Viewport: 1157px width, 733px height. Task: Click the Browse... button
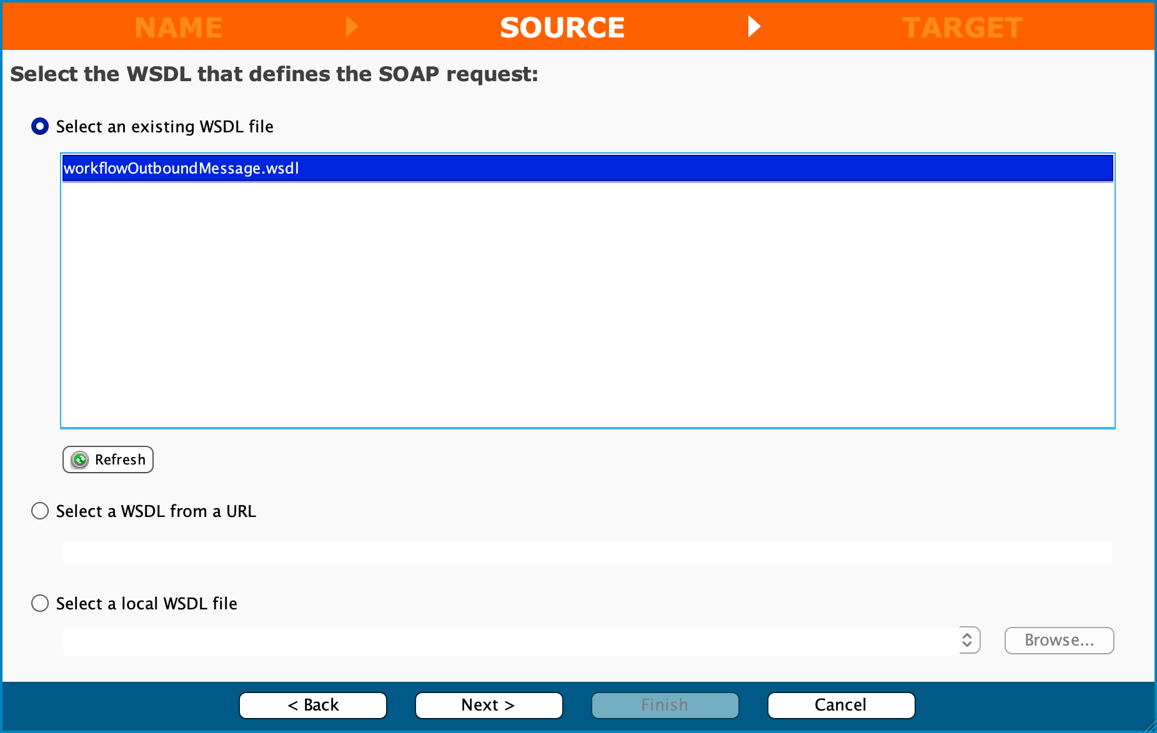(x=1059, y=641)
